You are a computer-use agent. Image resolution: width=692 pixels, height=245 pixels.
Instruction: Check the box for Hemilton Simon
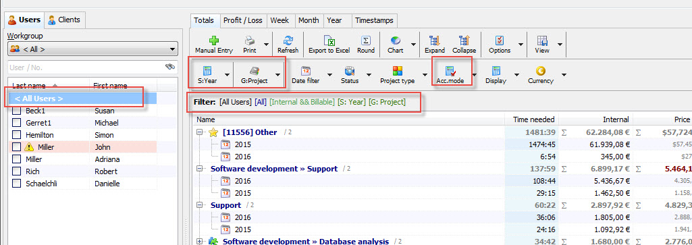click(16, 135)
